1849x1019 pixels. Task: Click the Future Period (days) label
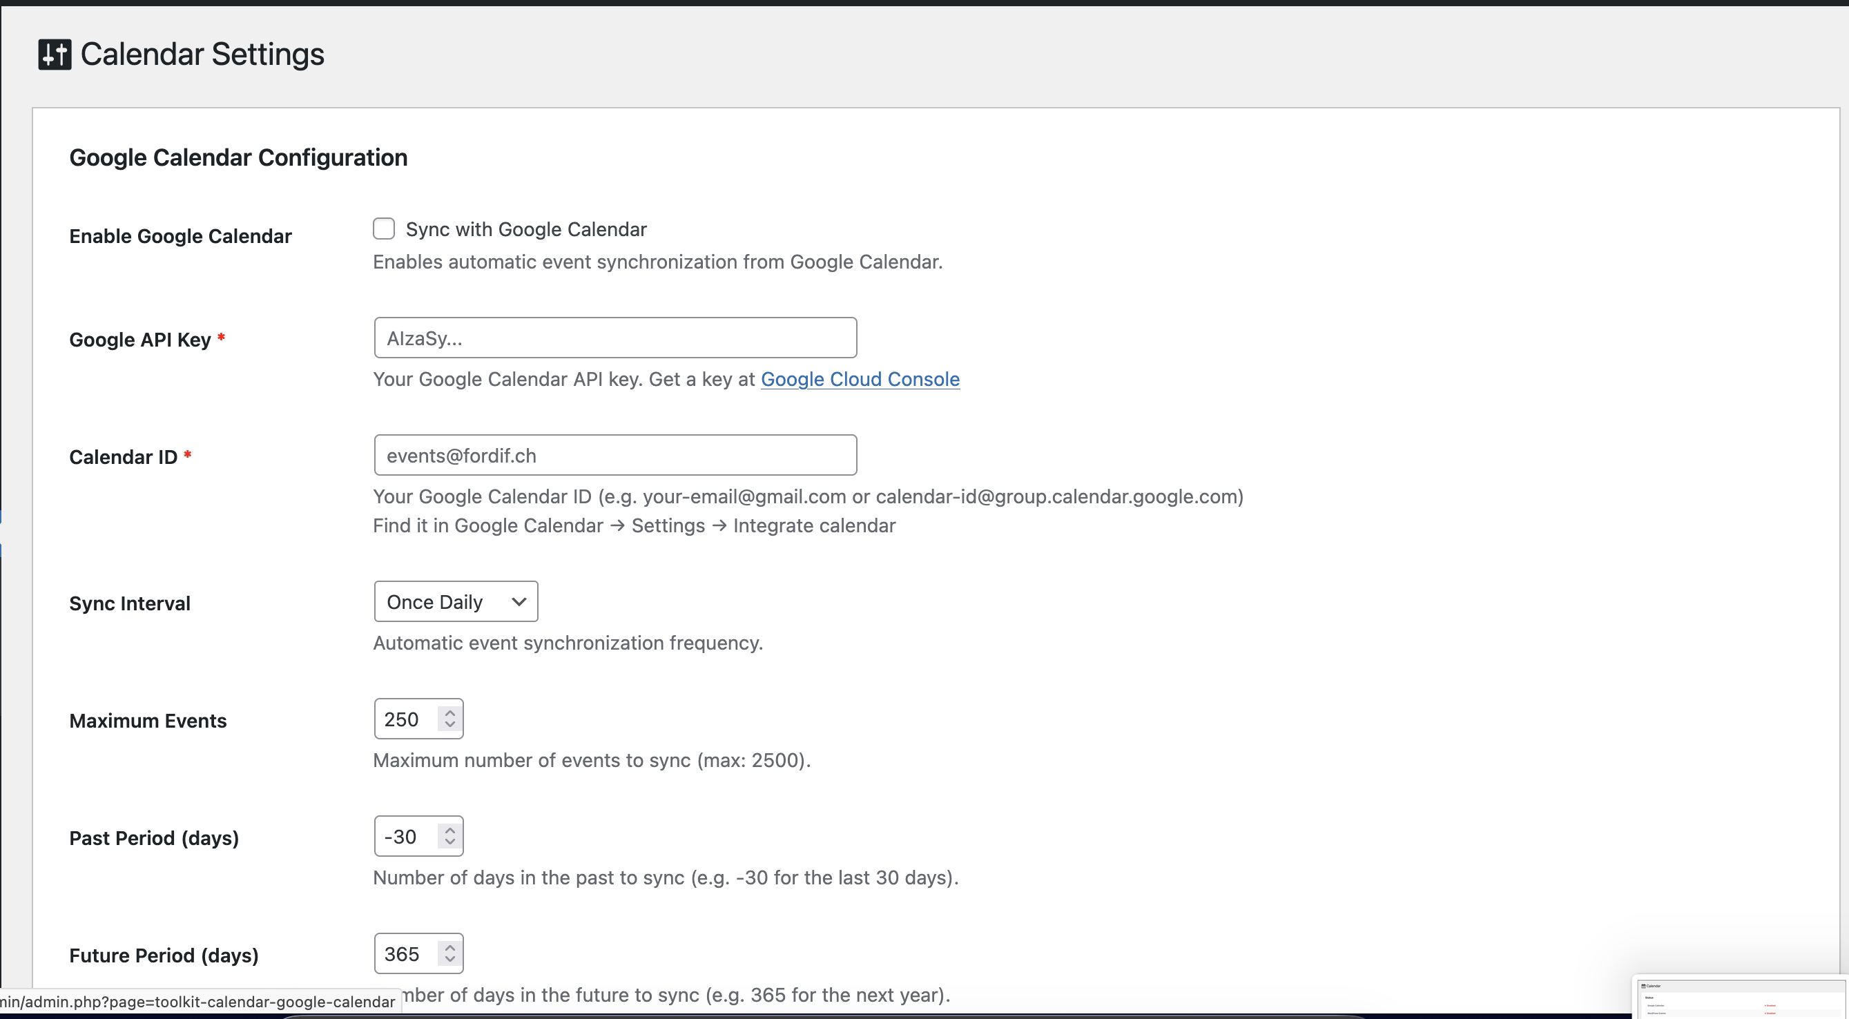point(164,956)
